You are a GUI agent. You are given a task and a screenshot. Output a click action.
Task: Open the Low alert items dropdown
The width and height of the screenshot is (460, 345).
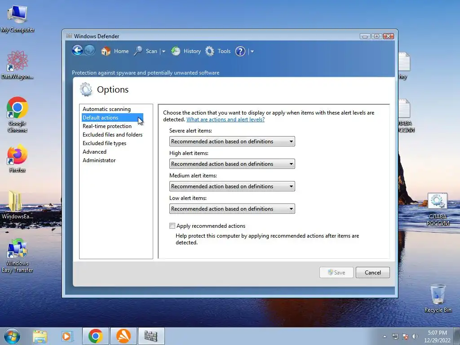(232, 208)
